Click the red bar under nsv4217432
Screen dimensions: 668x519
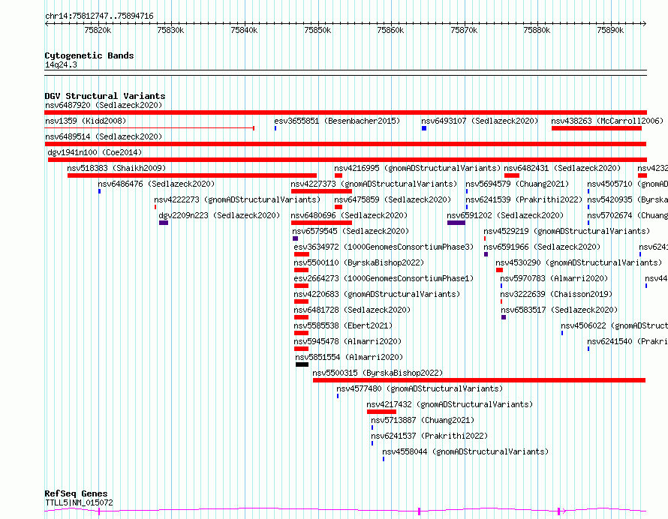(x=382, y=412)
